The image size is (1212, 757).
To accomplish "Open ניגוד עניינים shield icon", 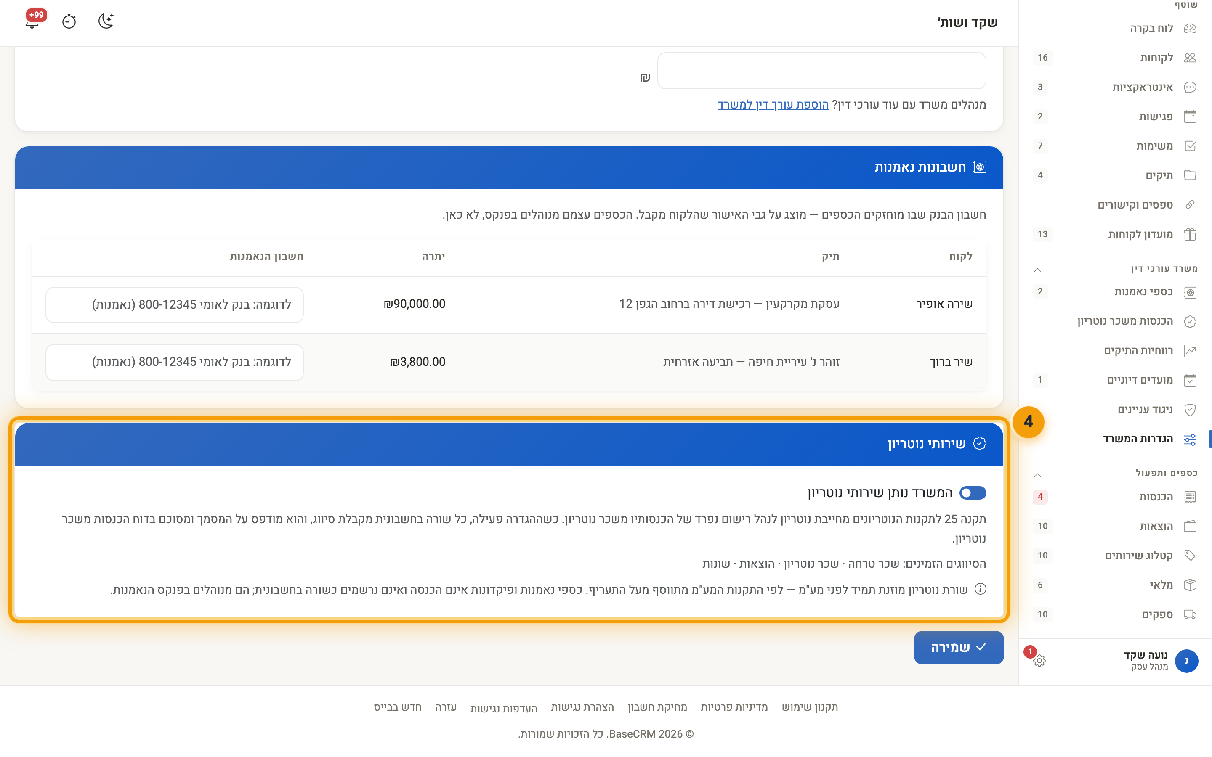I will pos(1190,410).
